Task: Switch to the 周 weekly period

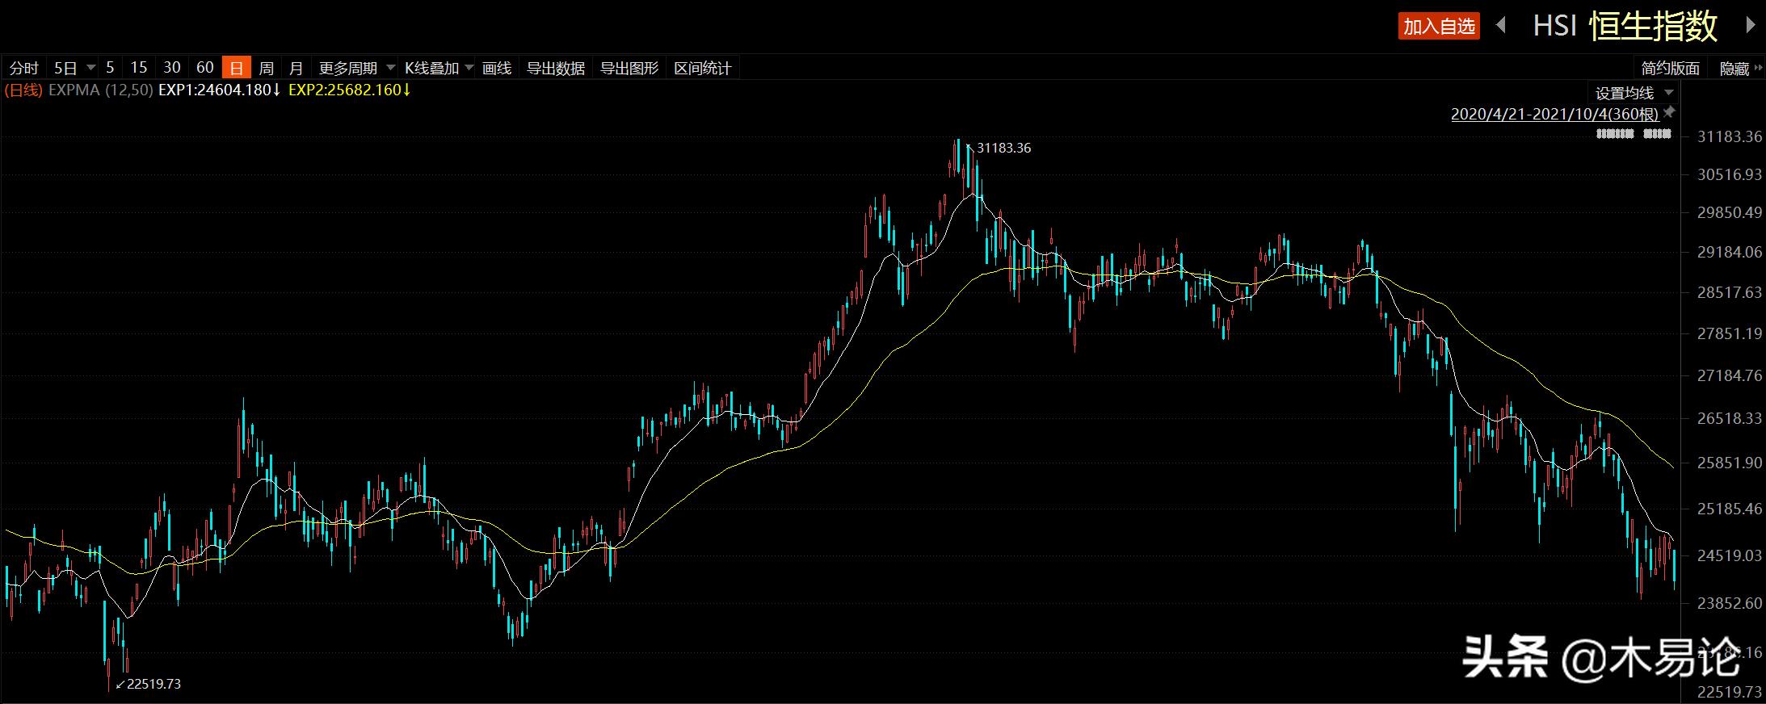Action: [267, 68]
